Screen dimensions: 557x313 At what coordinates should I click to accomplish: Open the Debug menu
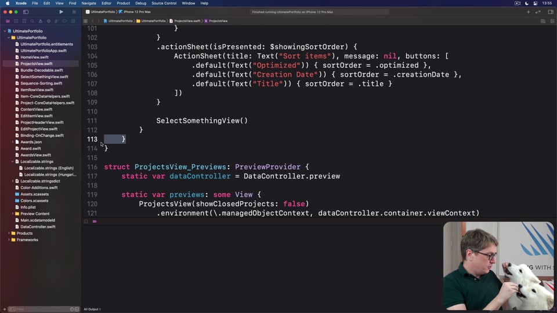point(140,3)
